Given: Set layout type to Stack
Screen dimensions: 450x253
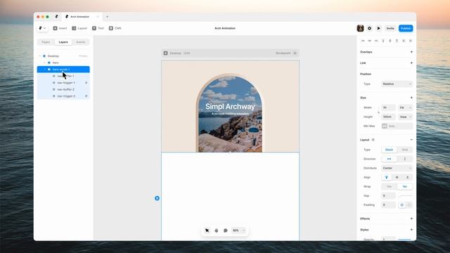Looking at the screenshot, I should click(x=389, y=150).
